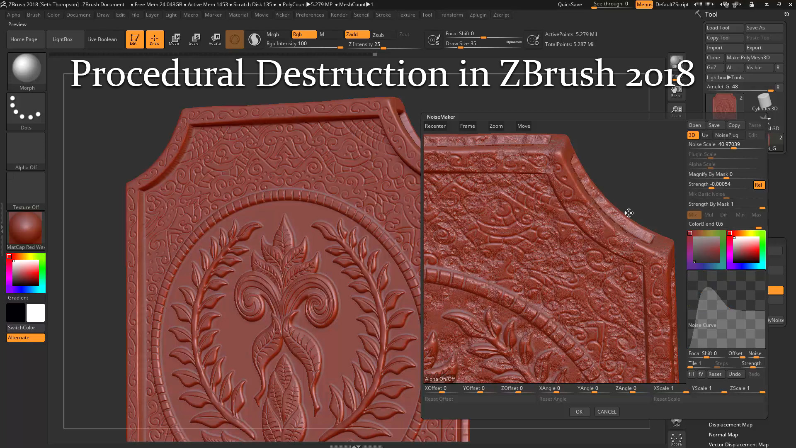Click the padlock icon in title bar
796x448 pixels.
[752, 5]
